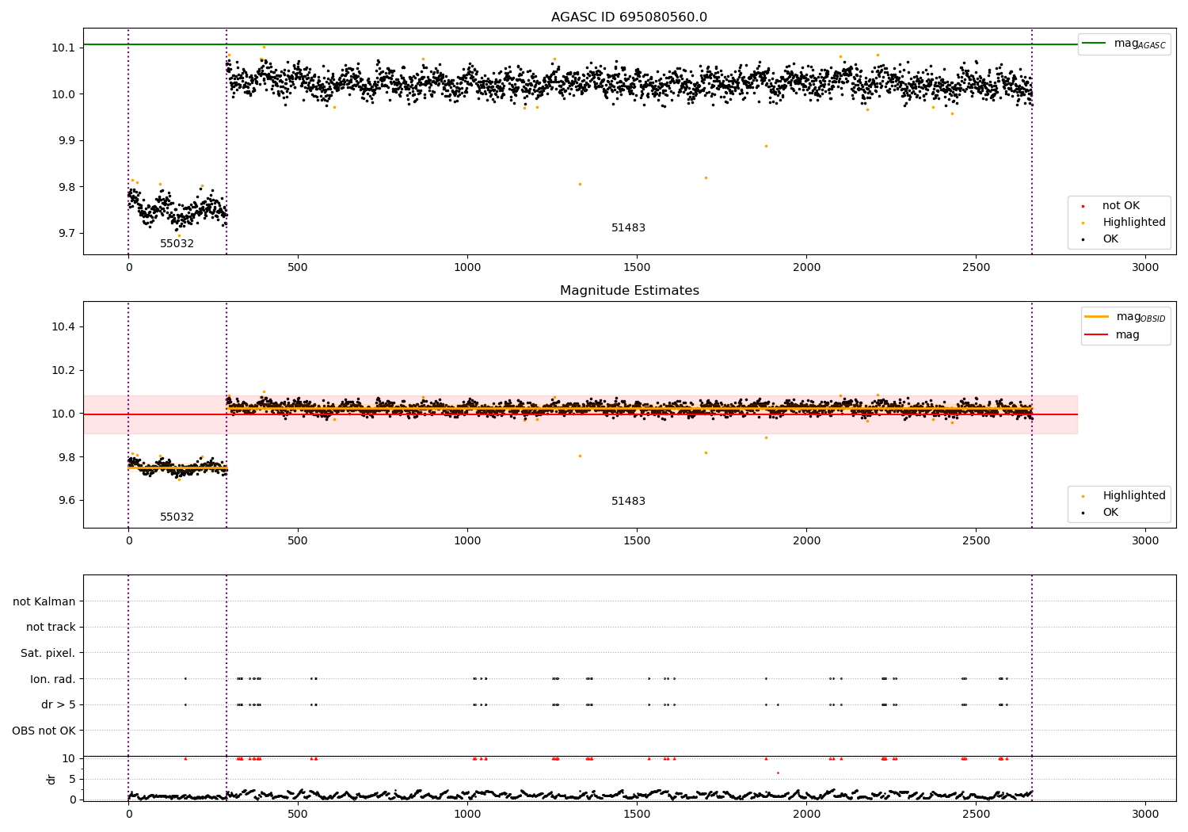
Task: Click the green line swatch beside mag AGASC legend entry
Action: point(1094,44)
